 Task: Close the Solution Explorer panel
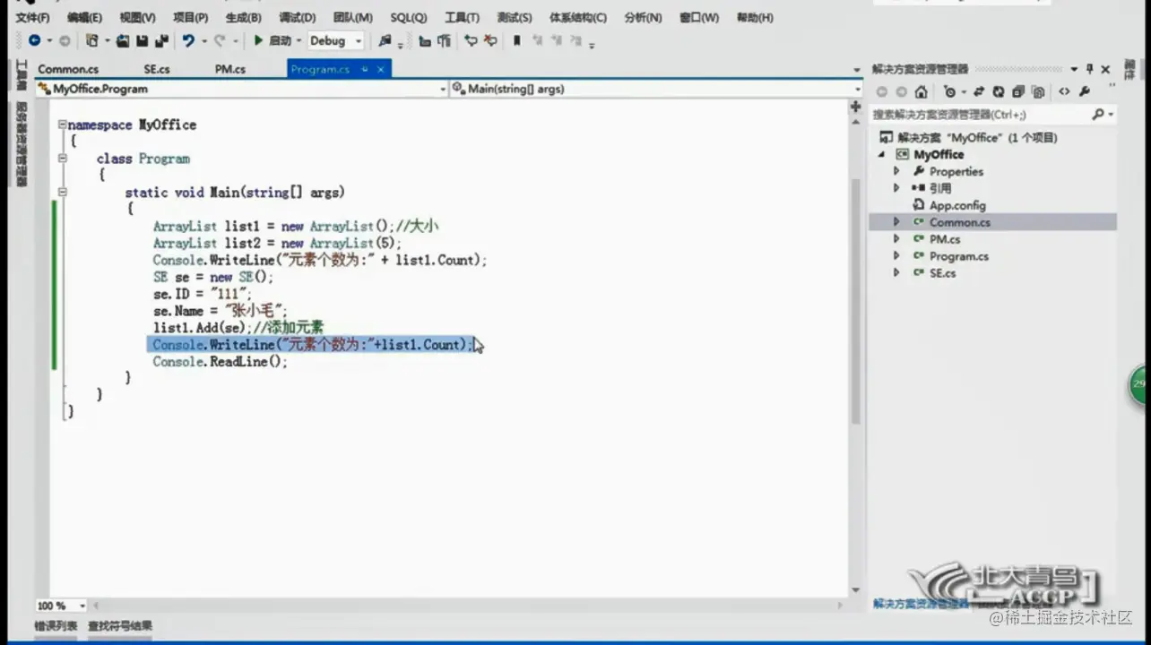1105,69
